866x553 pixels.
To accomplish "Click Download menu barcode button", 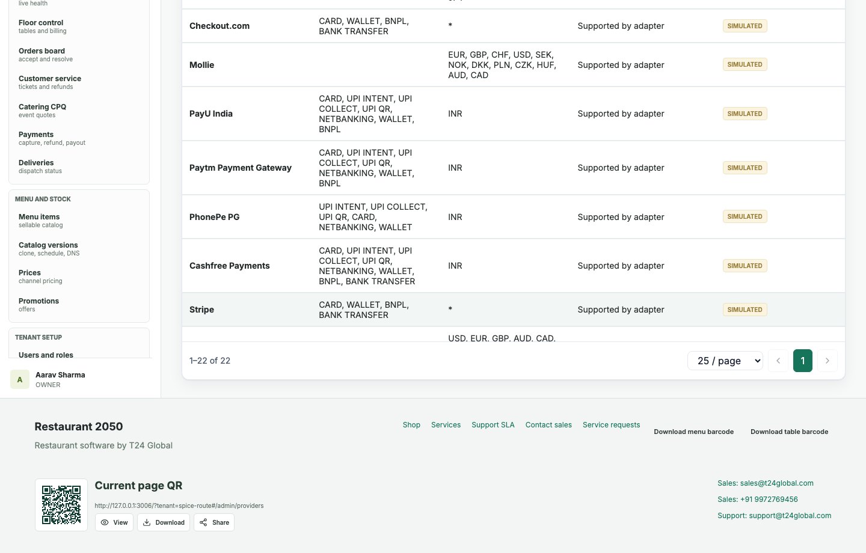I will [693, 432].
